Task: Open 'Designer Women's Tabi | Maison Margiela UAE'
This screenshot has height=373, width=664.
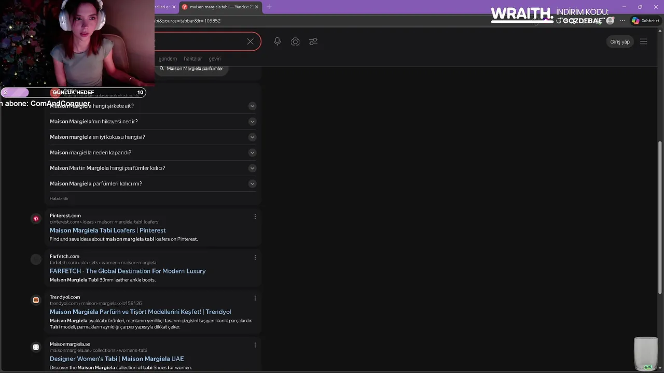Action: click(x=117, y=358)
